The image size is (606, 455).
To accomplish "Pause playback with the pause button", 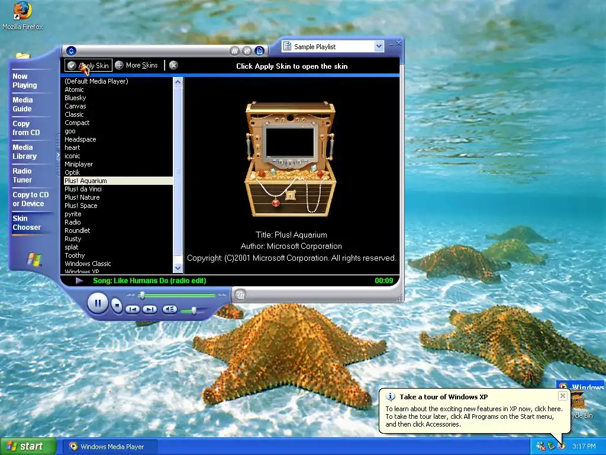I will (x=98, y=303).
